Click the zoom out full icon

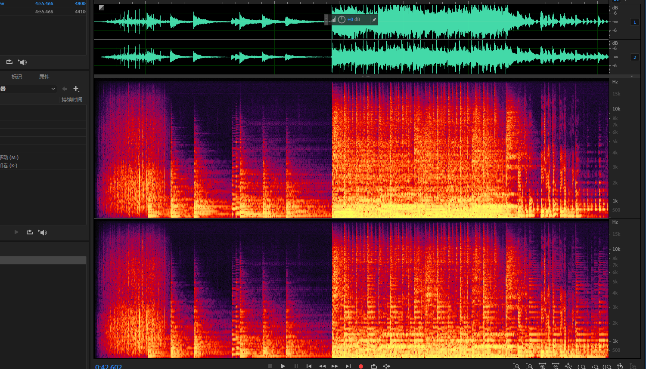(568, 366)
